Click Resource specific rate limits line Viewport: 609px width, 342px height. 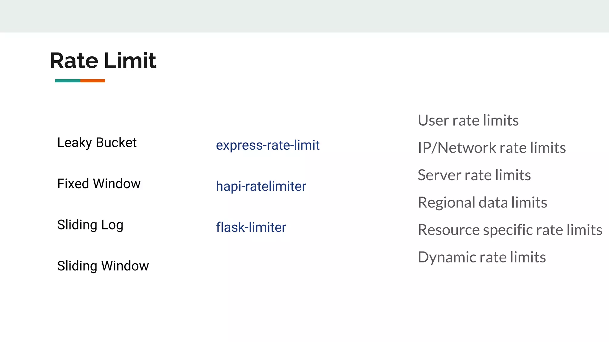(510, 230)
